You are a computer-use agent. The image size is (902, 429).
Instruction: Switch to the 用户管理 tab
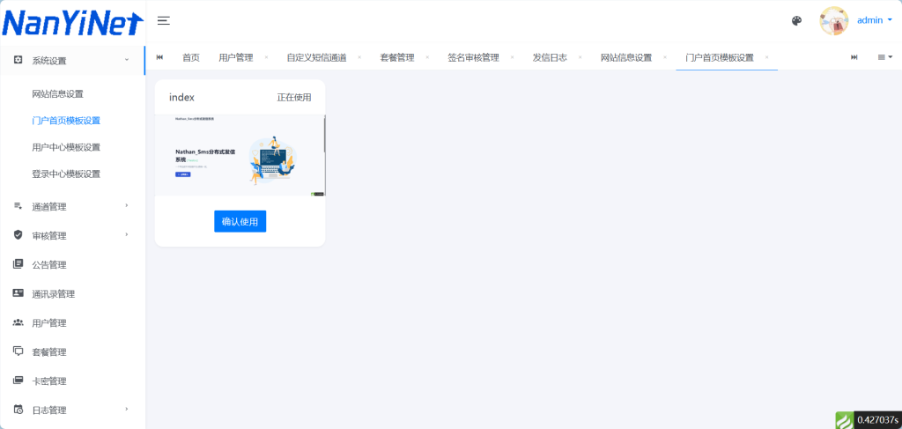[x=236, y=57]
